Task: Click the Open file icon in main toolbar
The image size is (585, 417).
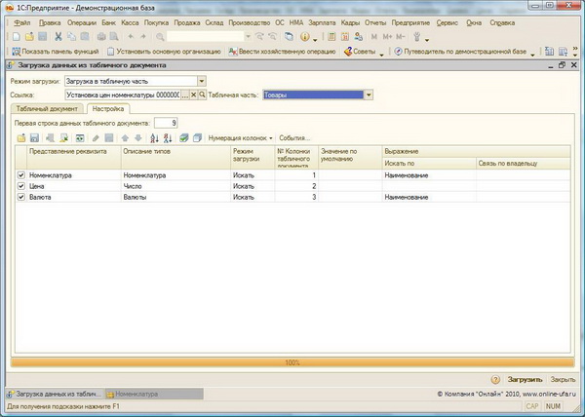Action: (x=29, y=36)
